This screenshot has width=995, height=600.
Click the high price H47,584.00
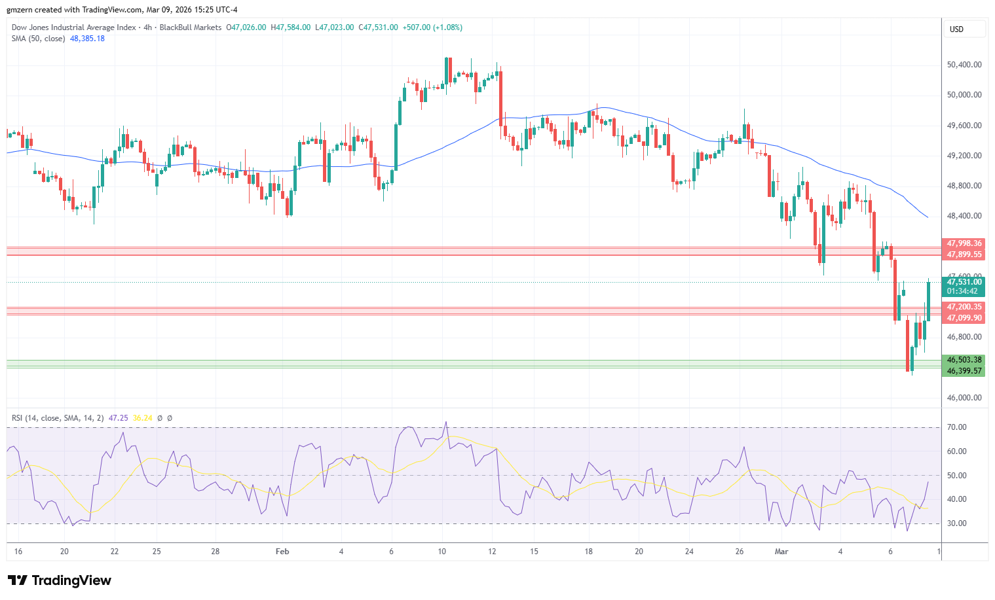[x=291, y=27]
